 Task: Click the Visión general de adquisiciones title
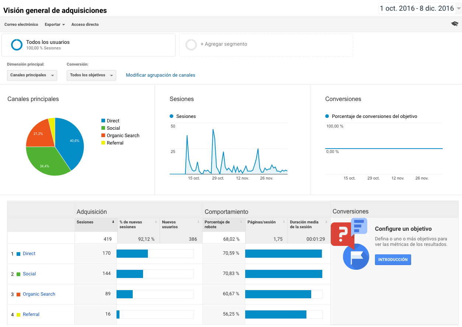[x=55, y=10]
